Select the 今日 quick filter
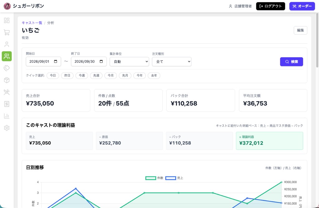319x208 pixels. 53,75
